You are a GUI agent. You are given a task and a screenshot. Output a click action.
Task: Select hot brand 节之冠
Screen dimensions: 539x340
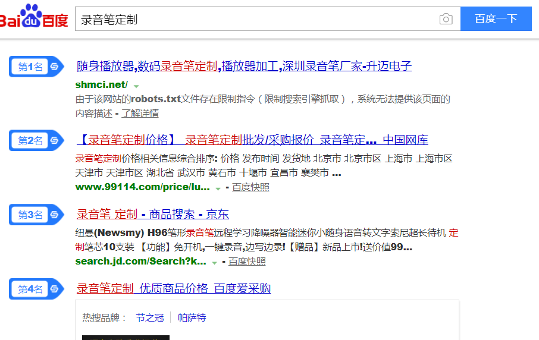click(150, 317)
